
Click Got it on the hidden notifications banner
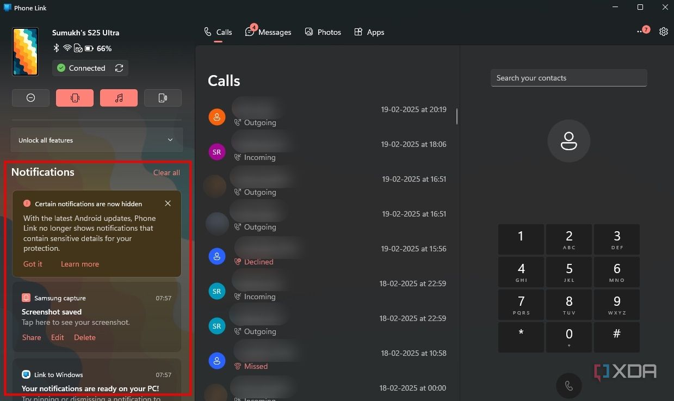32,264
